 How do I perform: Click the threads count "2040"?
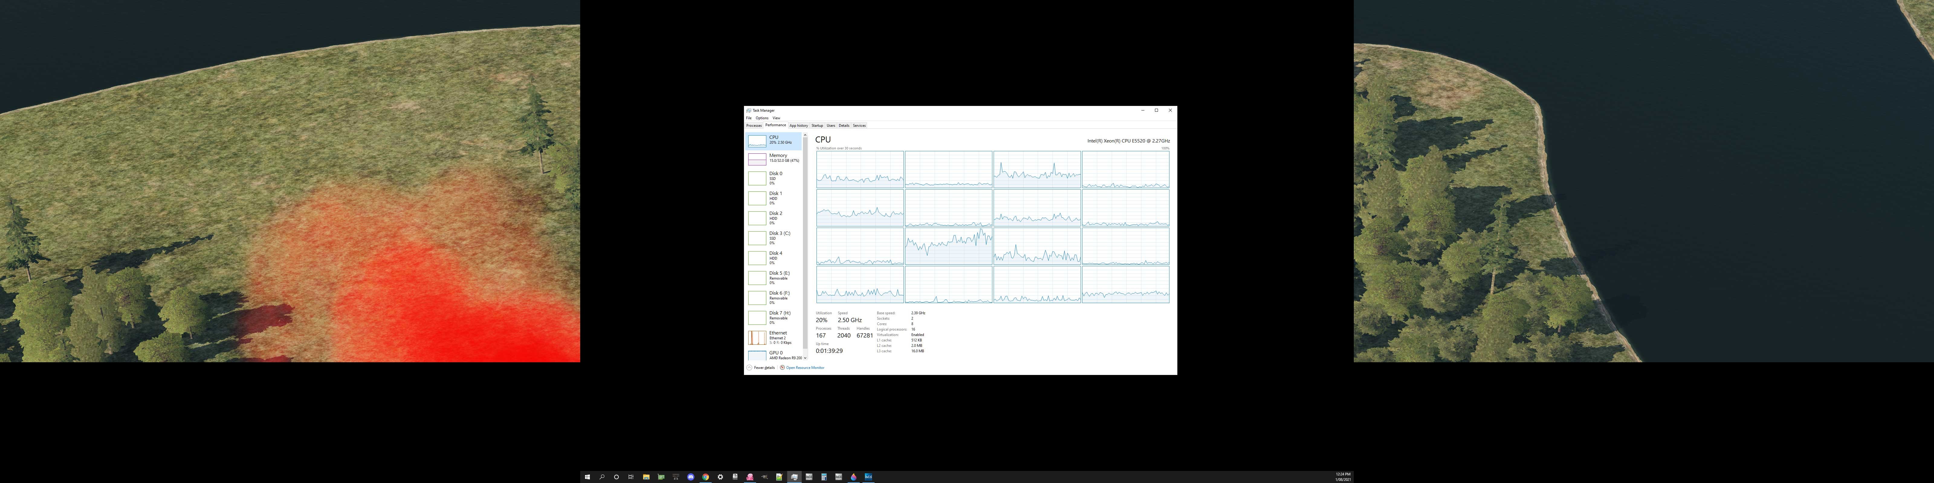pos(844,335)
